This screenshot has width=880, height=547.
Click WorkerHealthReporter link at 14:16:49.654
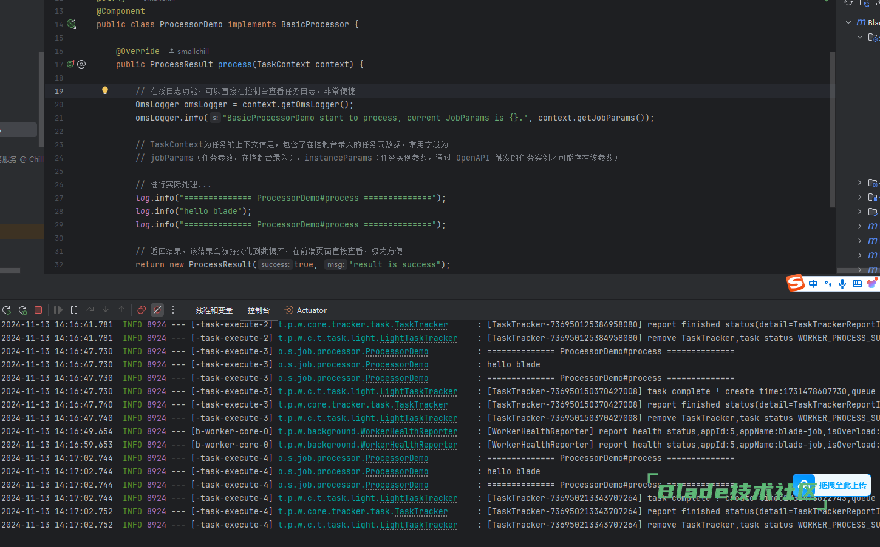tap(409, 432)
